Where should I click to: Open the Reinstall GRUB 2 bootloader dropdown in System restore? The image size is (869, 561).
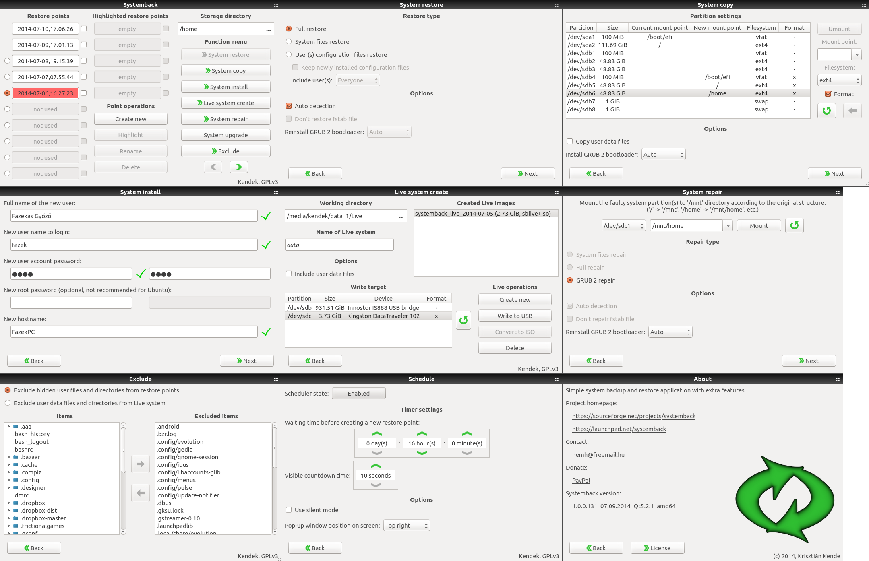(389, 132)
